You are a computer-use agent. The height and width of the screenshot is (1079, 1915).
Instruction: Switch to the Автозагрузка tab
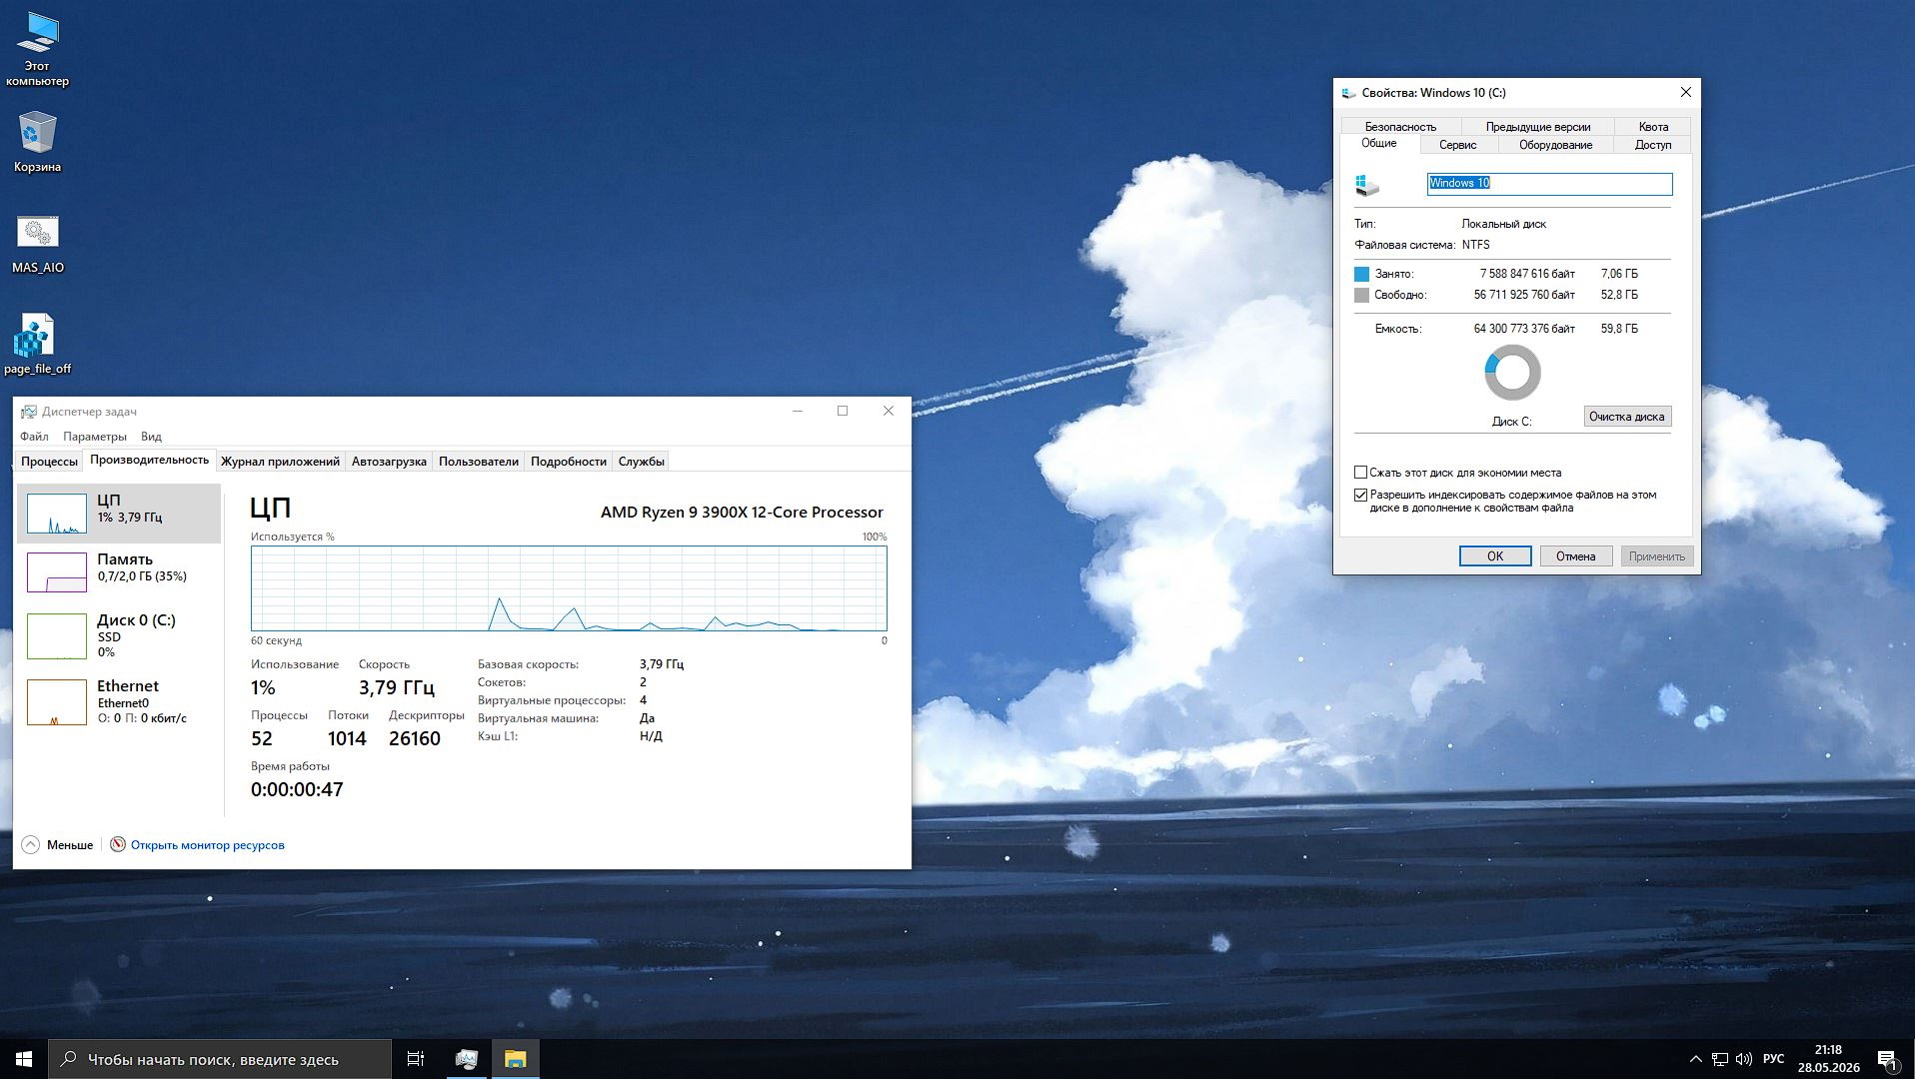(389, 461)
